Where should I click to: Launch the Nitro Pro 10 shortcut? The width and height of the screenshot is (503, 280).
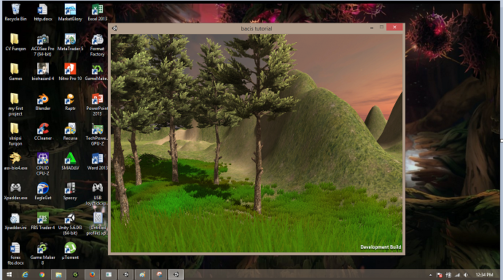[70, 72]
